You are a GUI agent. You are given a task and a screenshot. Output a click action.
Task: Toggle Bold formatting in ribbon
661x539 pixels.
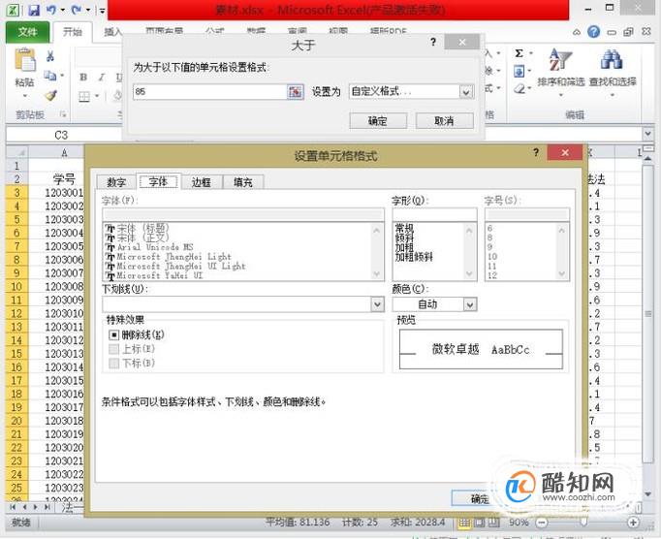click(x=83, y=78)
